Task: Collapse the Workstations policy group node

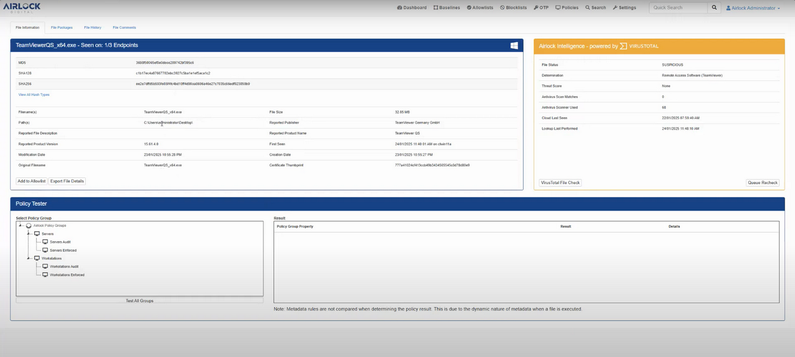Action: (x=29, y=258)
